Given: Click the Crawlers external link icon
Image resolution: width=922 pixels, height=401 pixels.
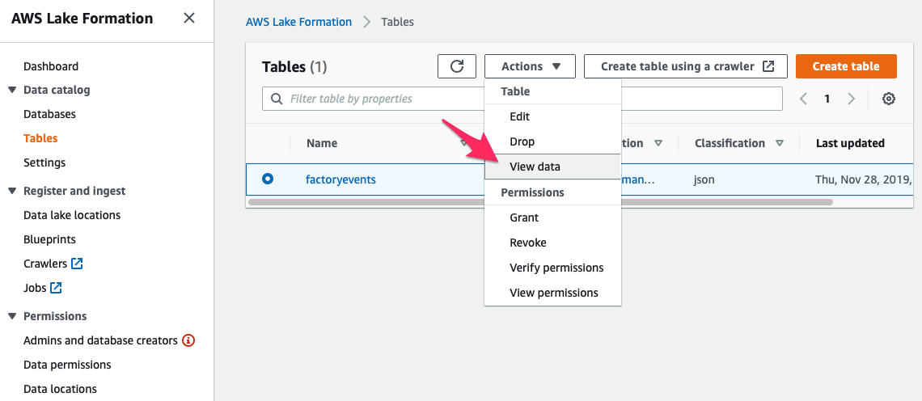Looking at the screenshot, I should (78, 264).
